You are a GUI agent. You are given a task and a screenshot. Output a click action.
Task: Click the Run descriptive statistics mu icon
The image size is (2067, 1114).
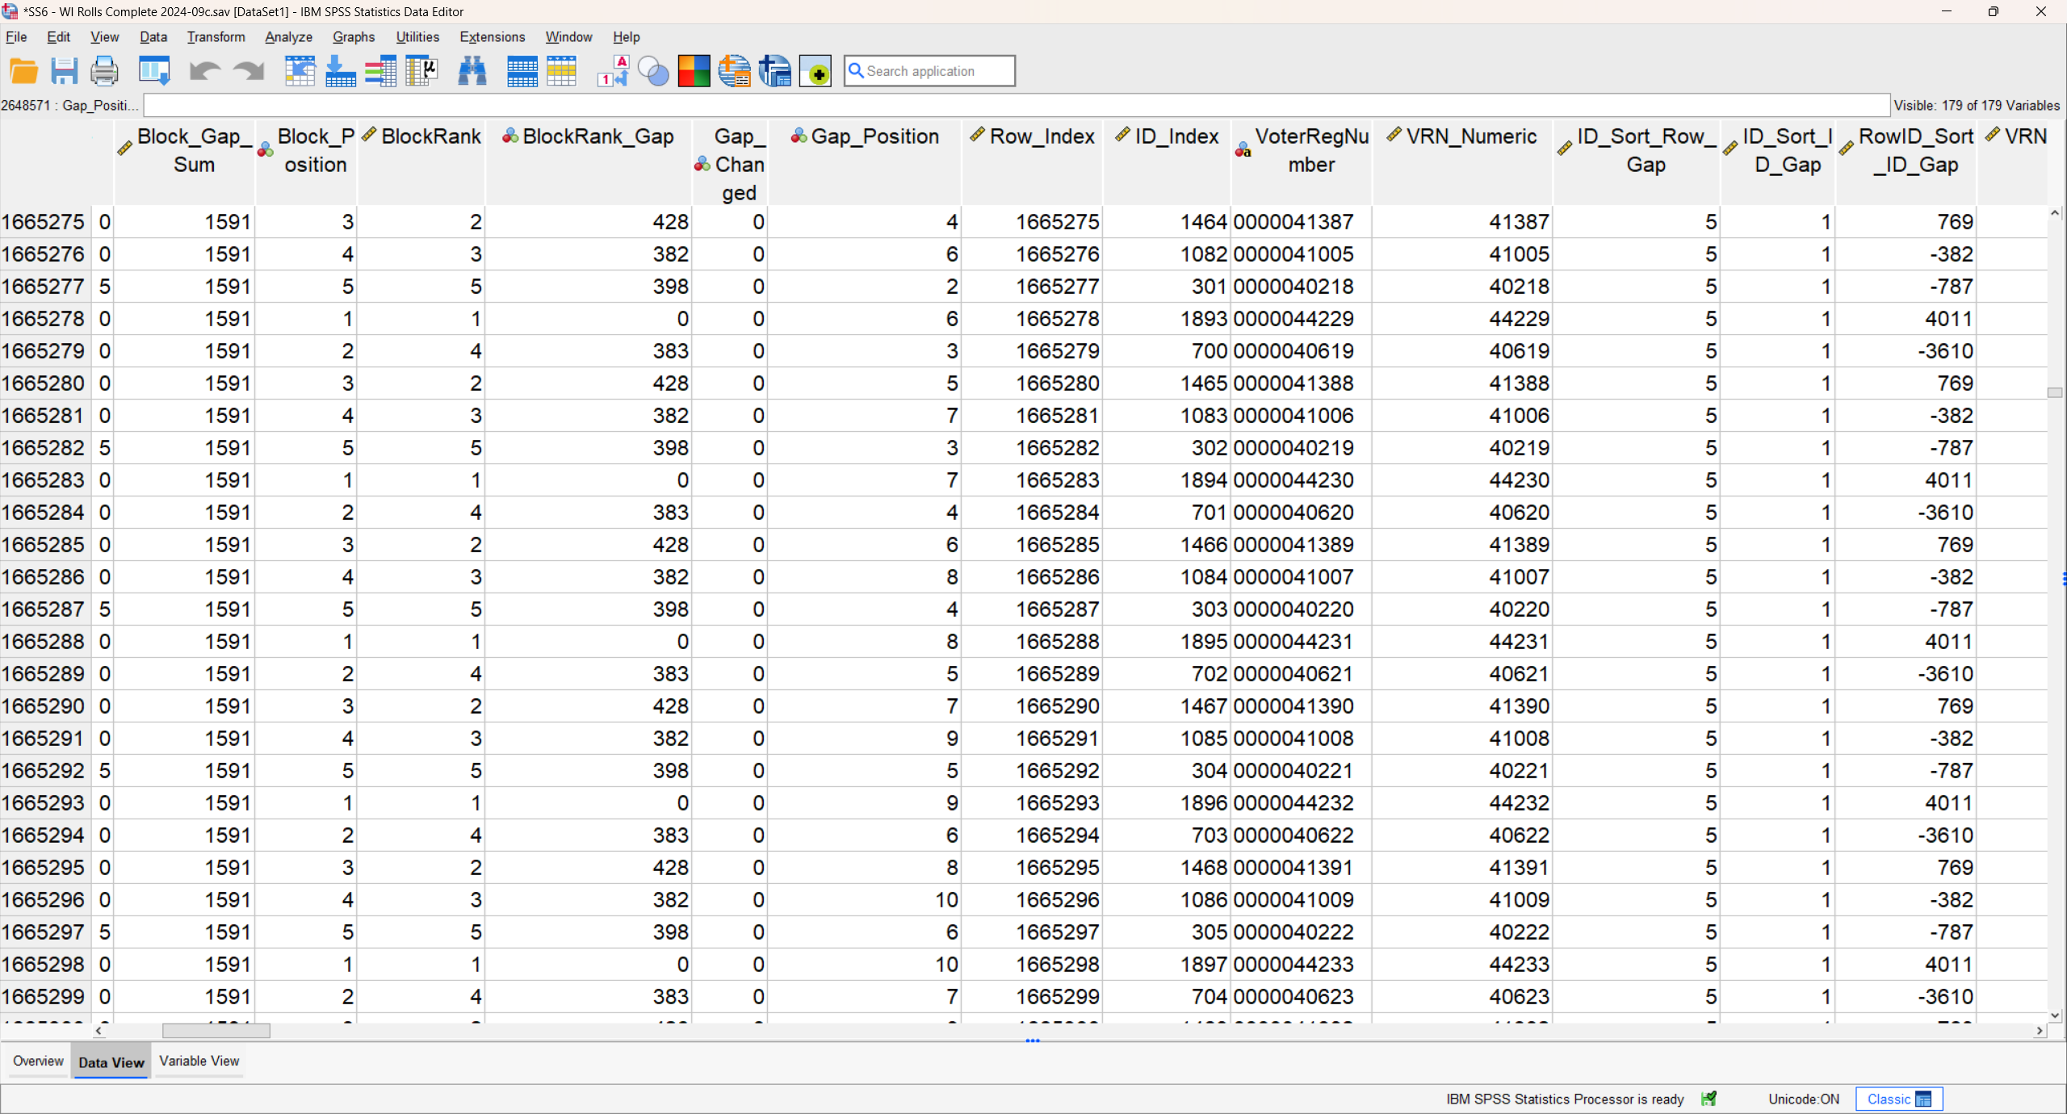point(421,72)
